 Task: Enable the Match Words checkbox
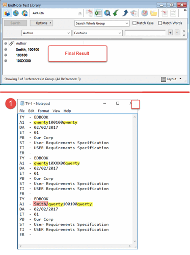coord(160,23)
